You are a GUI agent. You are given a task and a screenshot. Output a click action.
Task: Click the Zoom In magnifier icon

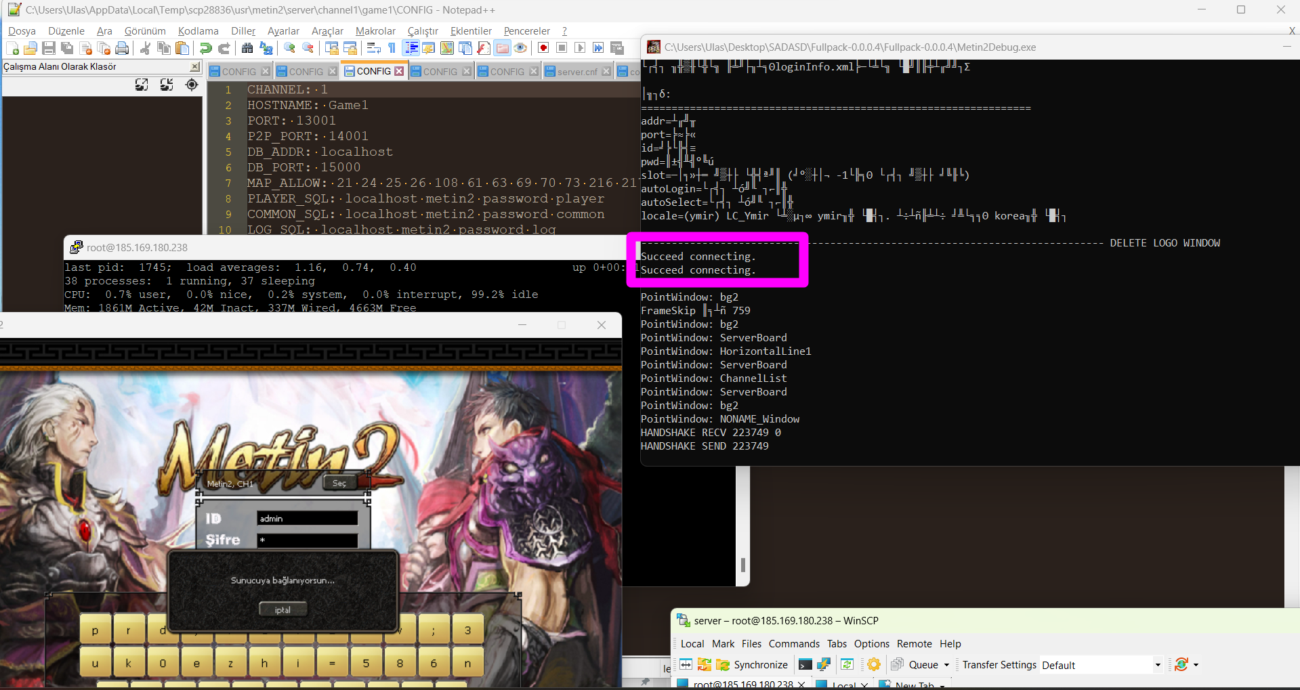pos(289,48)
